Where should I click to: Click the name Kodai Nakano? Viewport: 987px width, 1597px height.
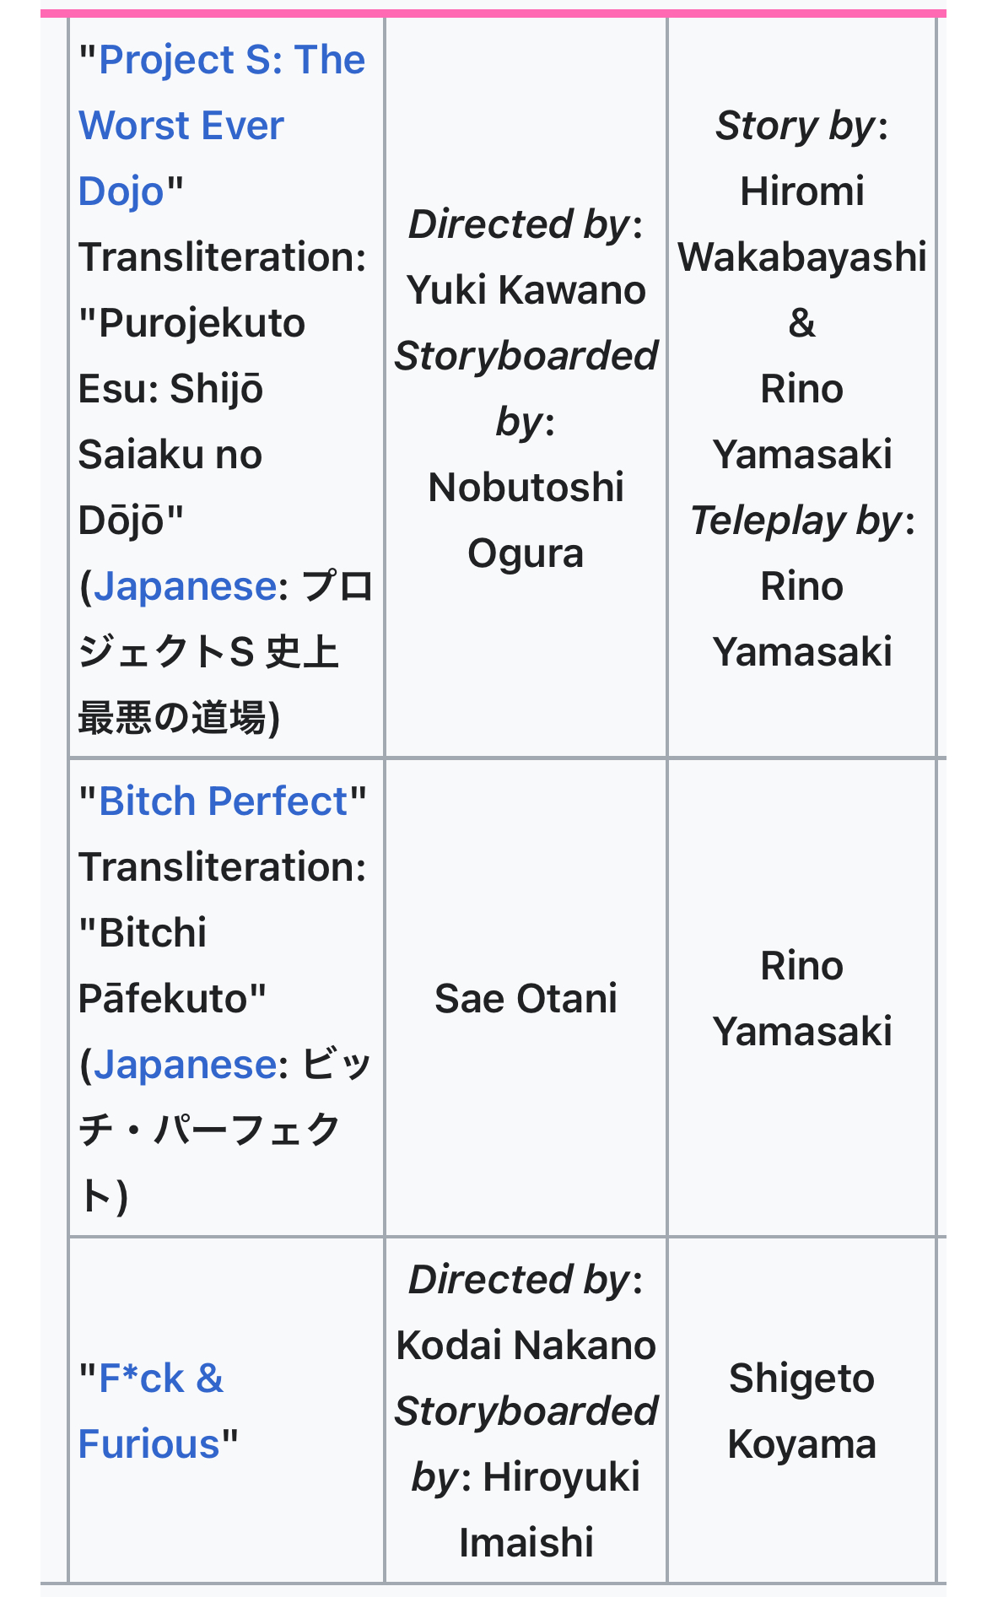[526, 1345]
